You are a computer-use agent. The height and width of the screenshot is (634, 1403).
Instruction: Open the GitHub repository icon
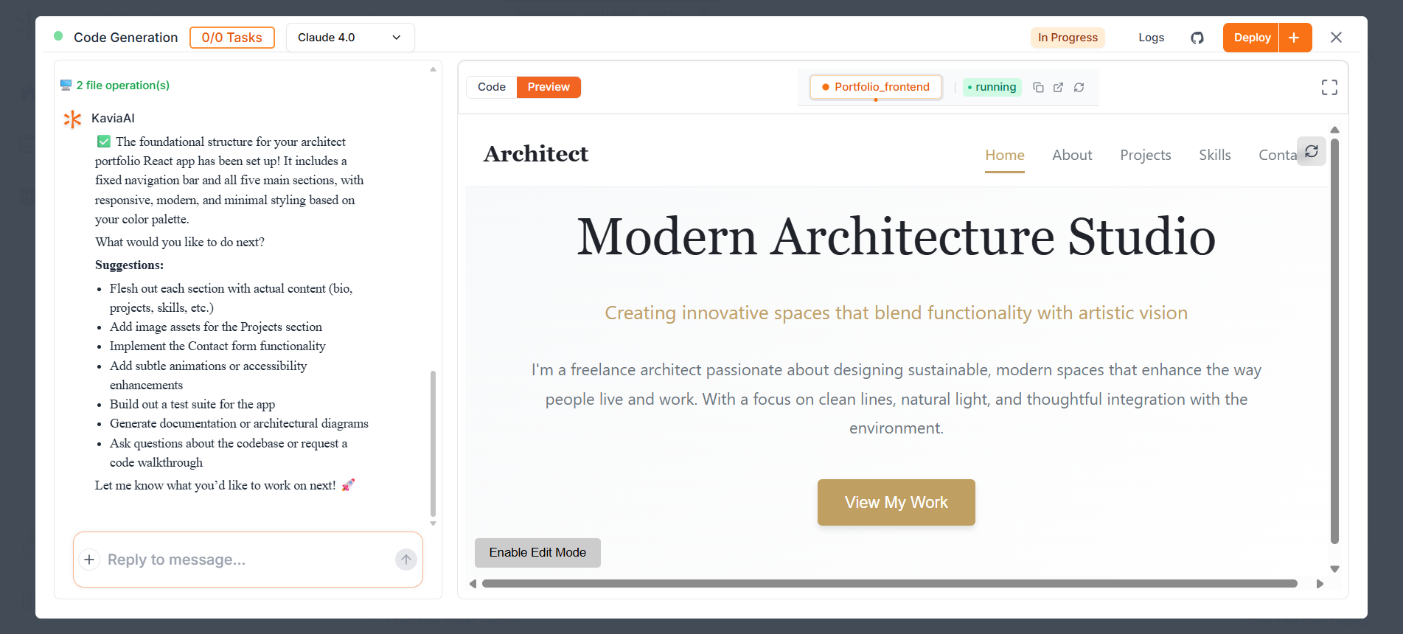tap(1197, 38)
